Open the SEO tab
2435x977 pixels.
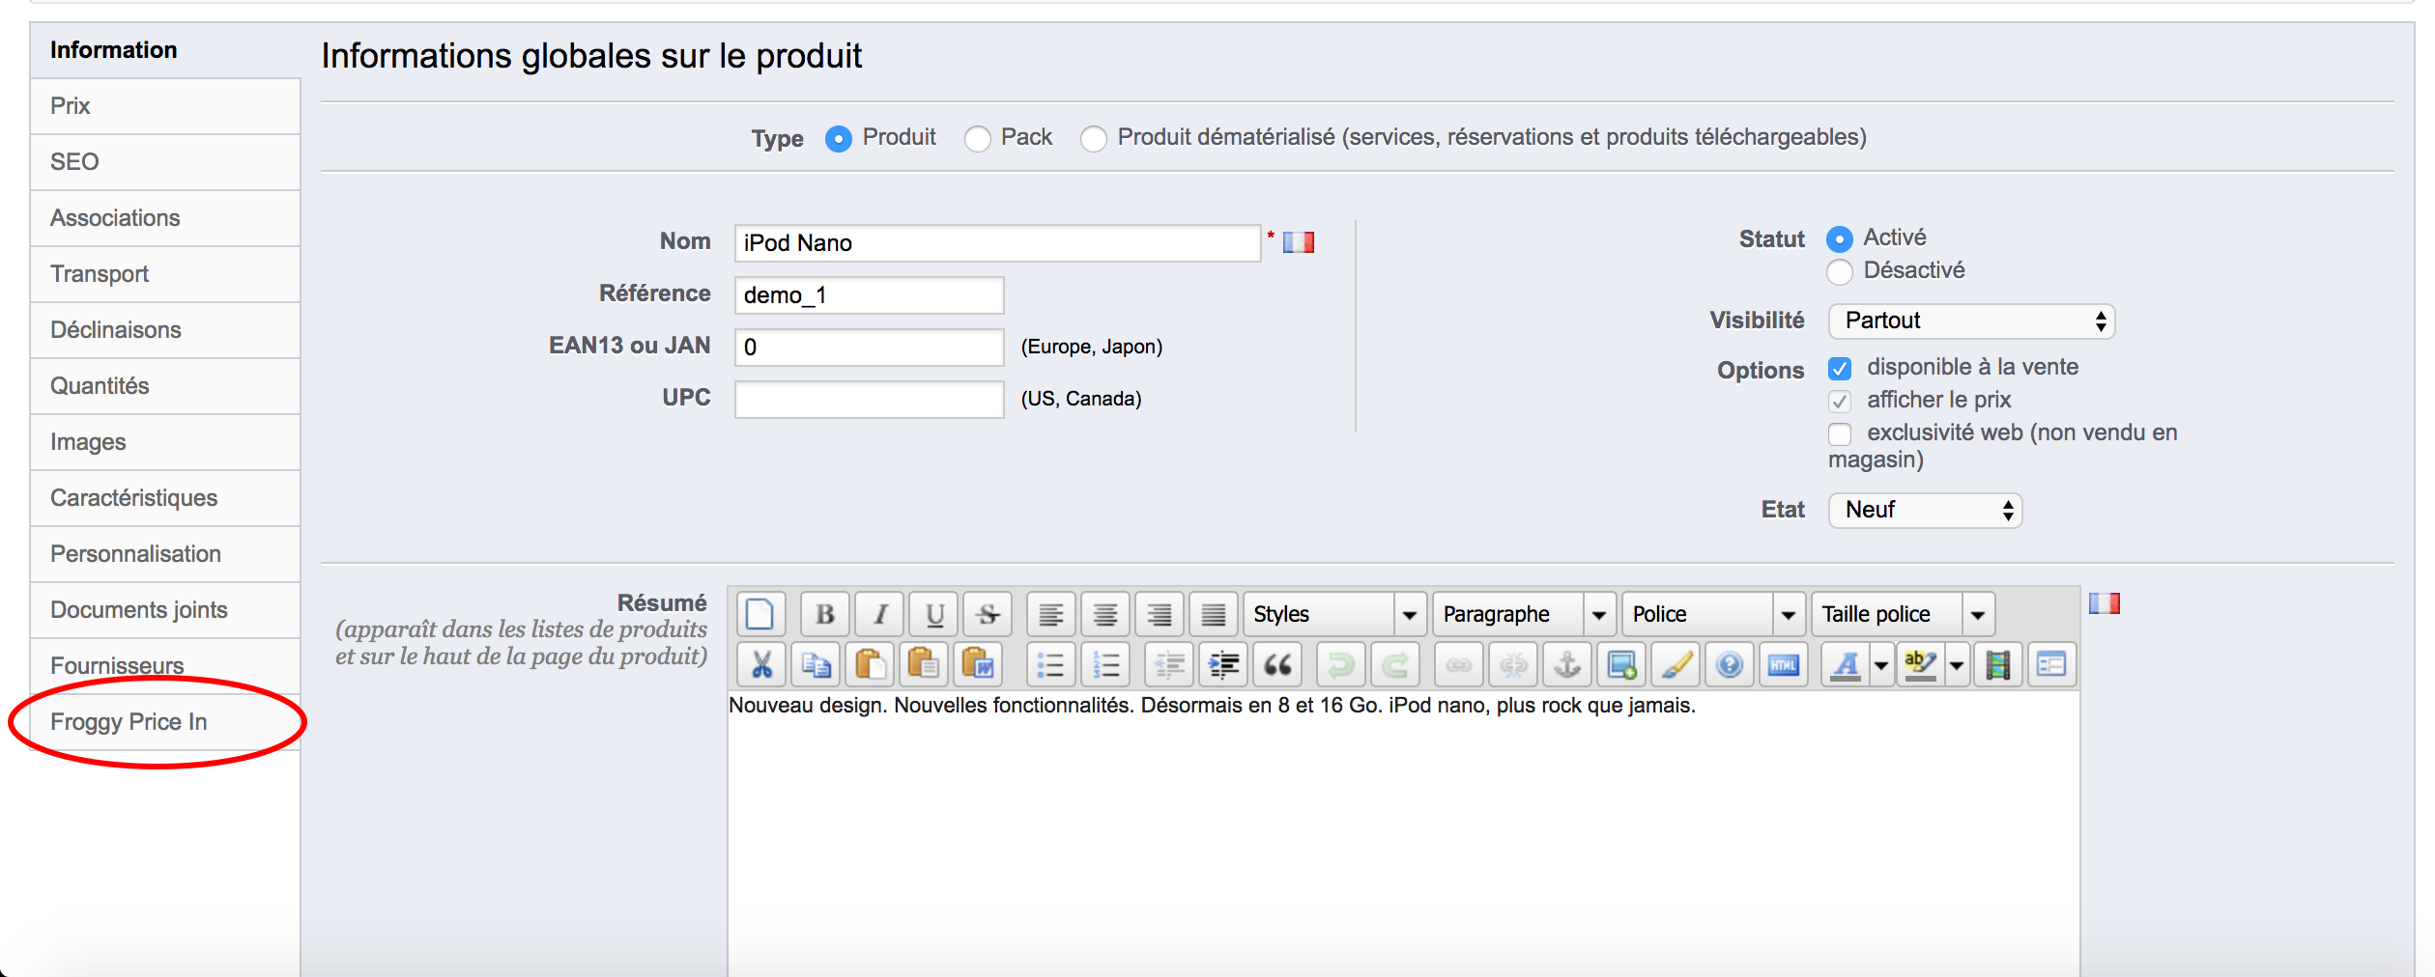[165, 162]
